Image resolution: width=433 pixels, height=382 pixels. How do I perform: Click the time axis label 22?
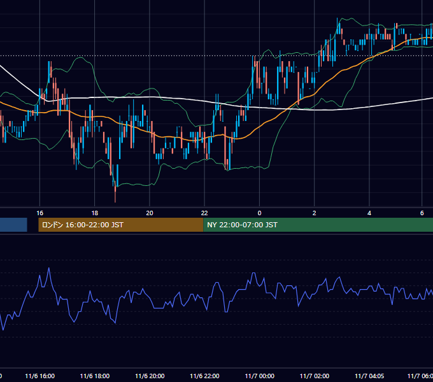click(x=204, y=213)
